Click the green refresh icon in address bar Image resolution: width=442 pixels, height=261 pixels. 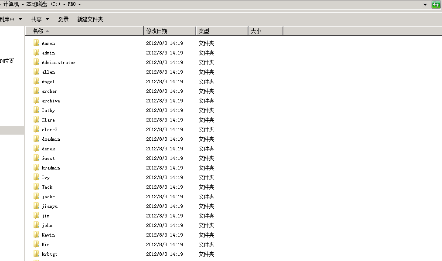tap(436, 4)
